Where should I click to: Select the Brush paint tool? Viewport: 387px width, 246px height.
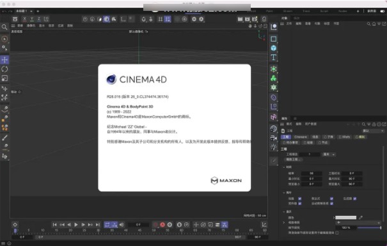pos(4,138)
